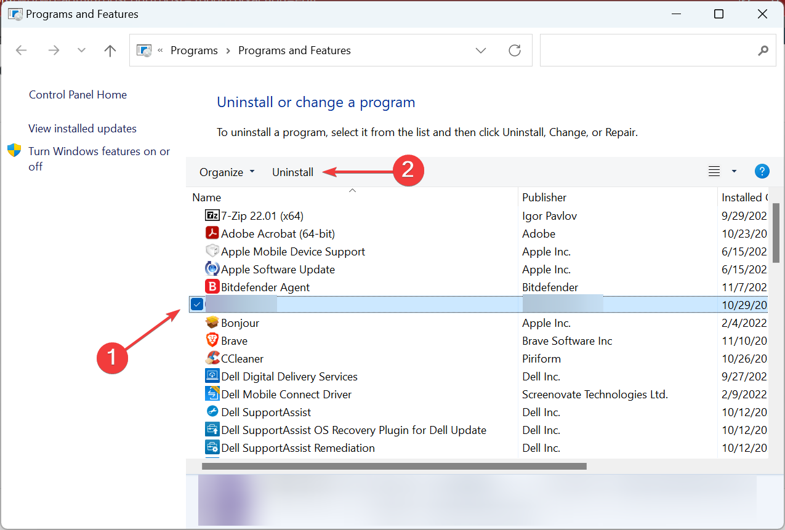Click the Igor Pavlov publisher cell
This screenshot has height=530, width=785.
549,215
